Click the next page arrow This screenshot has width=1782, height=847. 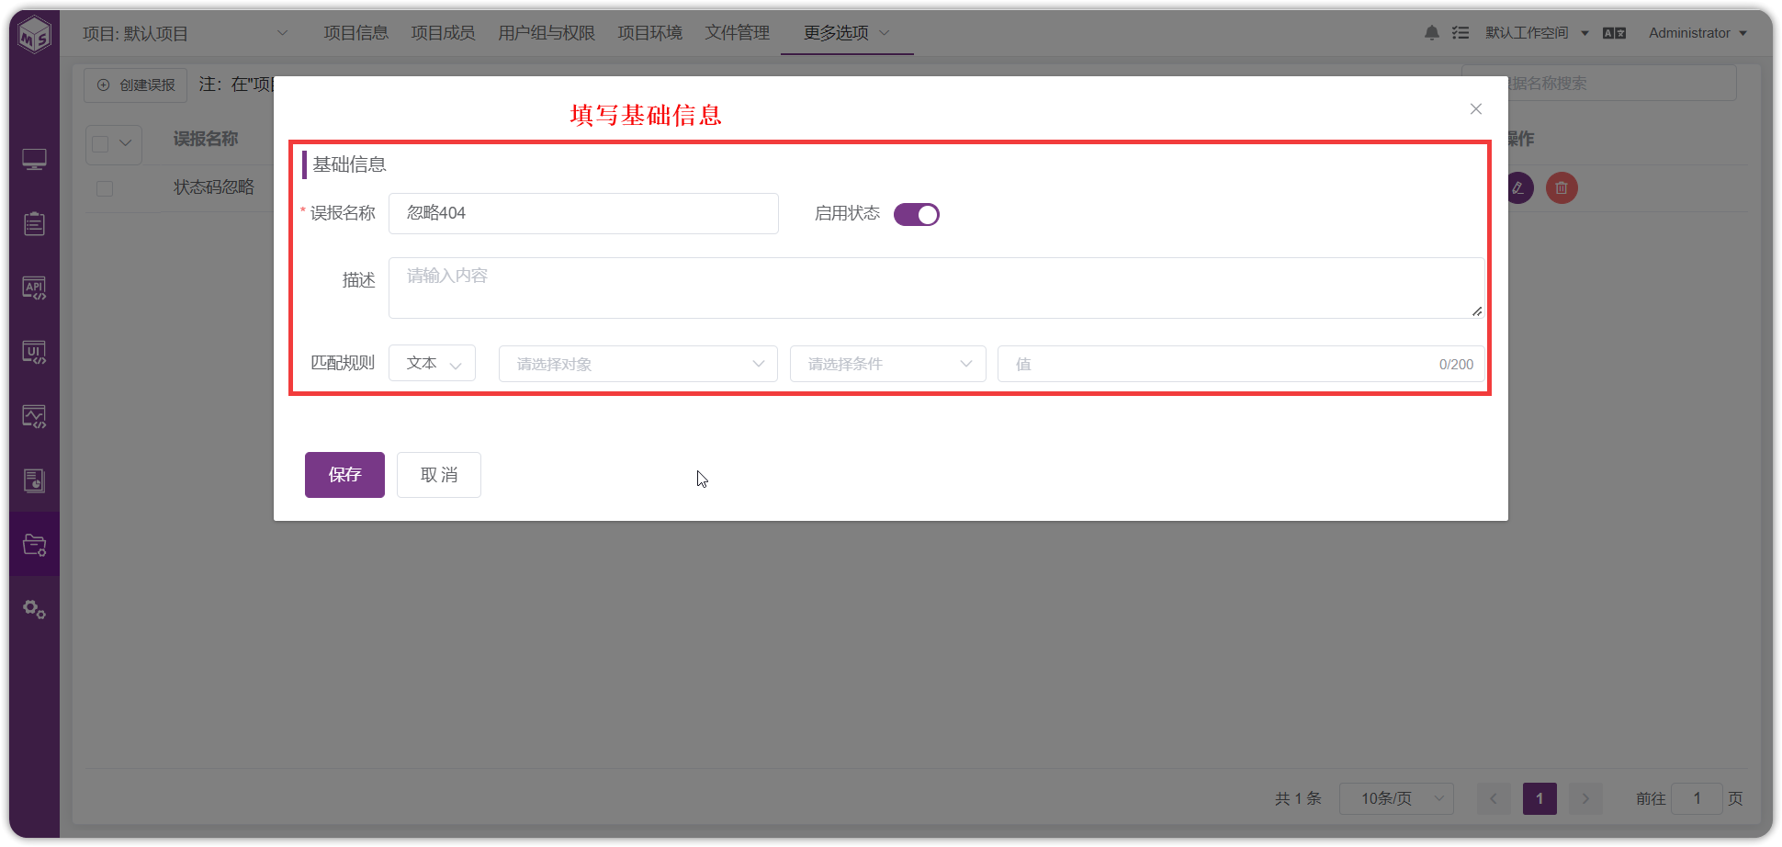pyautogui.click(x=1585, y=798)
